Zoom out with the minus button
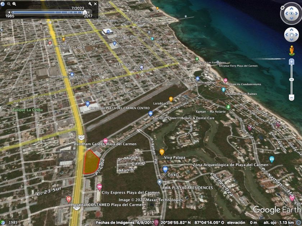 [x=292, y=98]
